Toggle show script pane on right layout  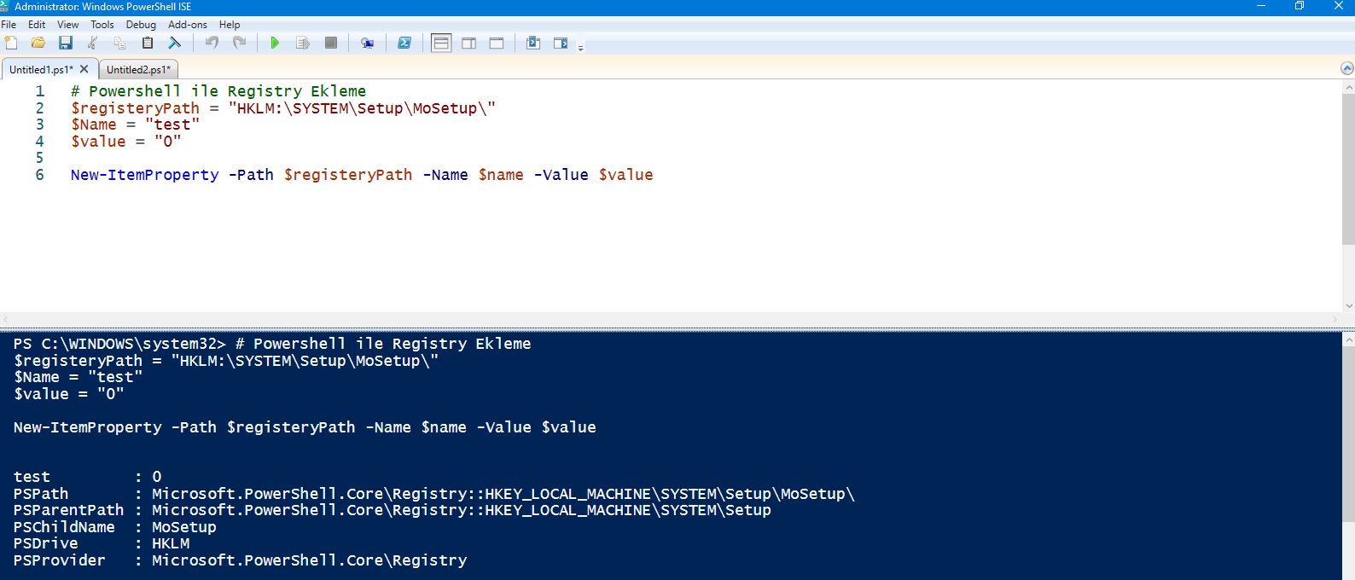[469, 43]
